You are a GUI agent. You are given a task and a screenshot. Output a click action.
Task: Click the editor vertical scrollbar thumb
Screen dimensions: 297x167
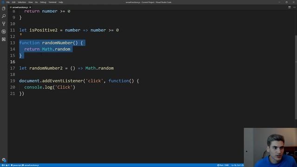[x=296, y=77]
